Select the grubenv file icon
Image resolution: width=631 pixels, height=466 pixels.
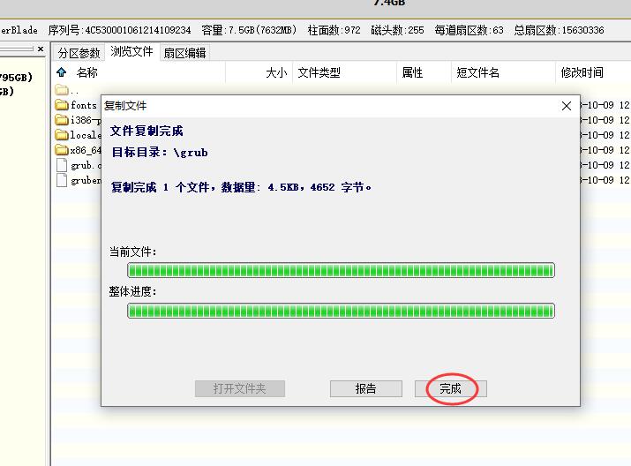point(62,180)
